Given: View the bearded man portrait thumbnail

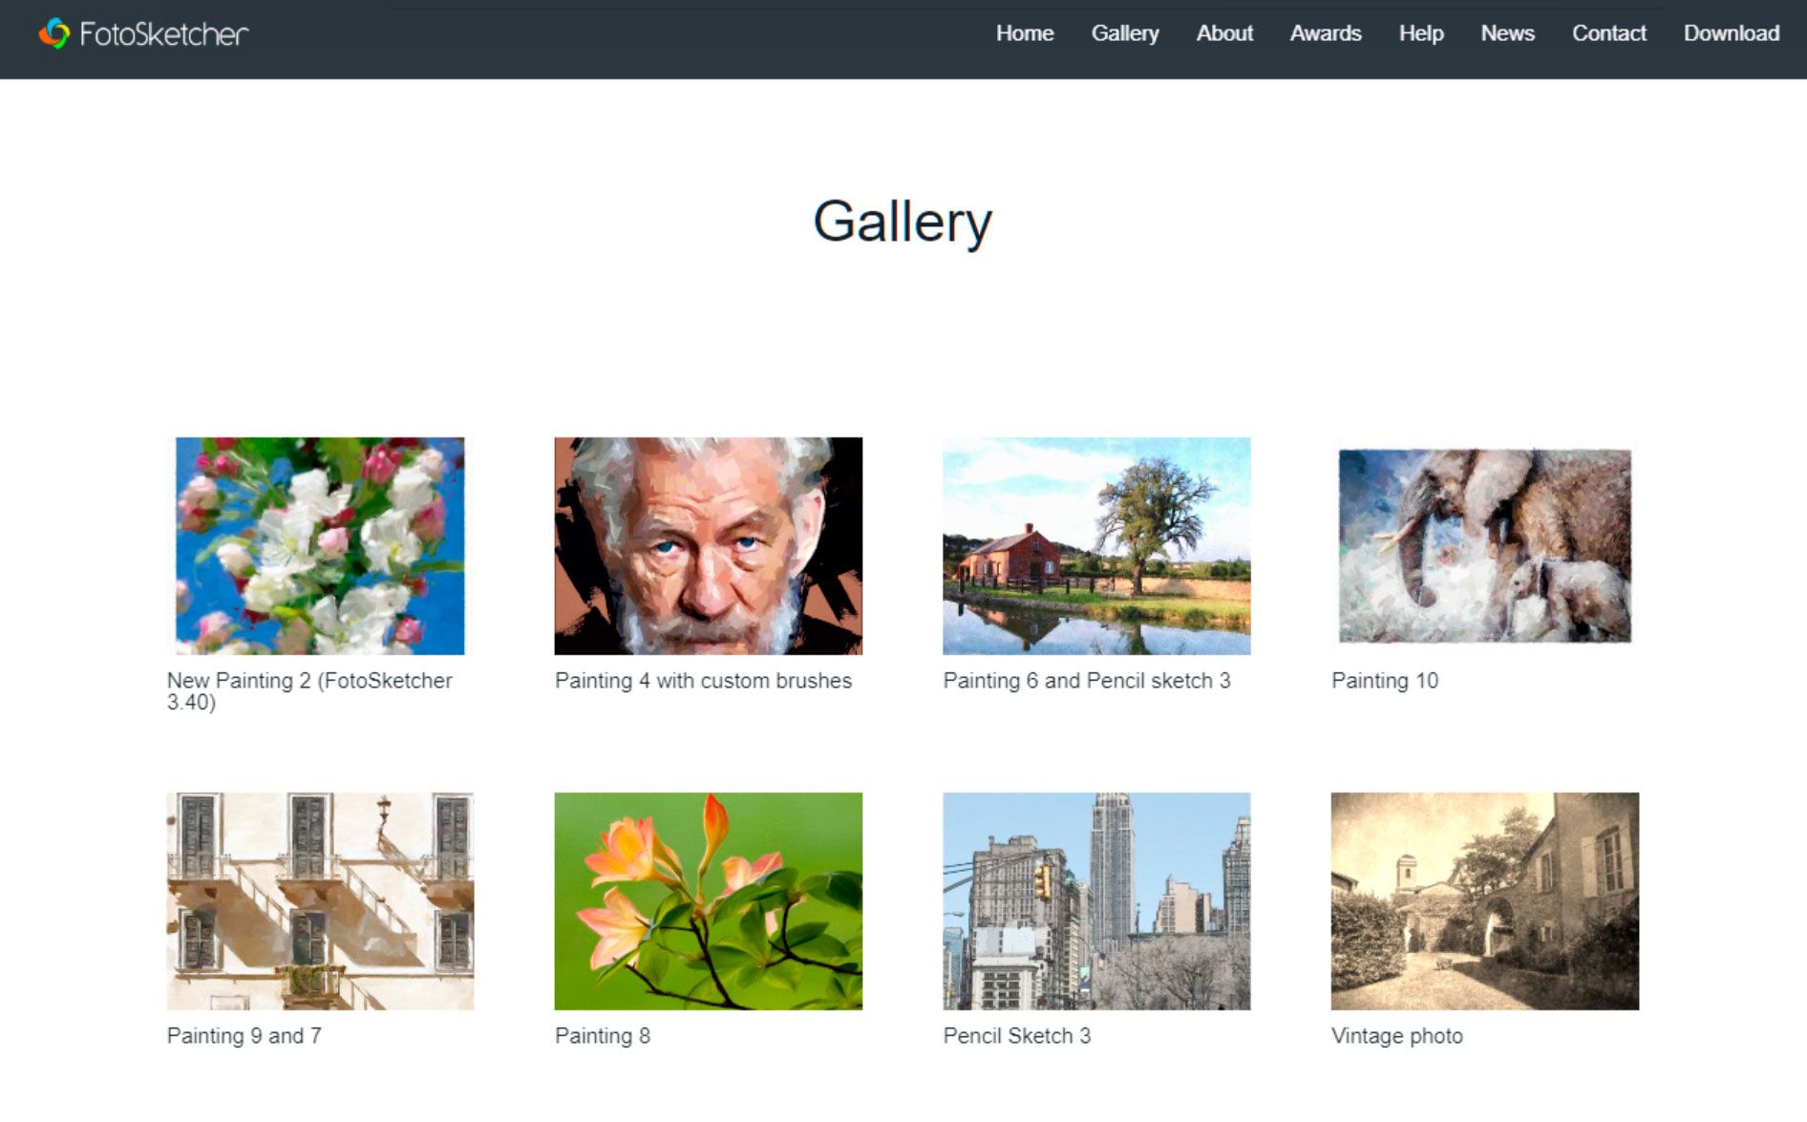Looking at the screenshot, I should 708,545.
